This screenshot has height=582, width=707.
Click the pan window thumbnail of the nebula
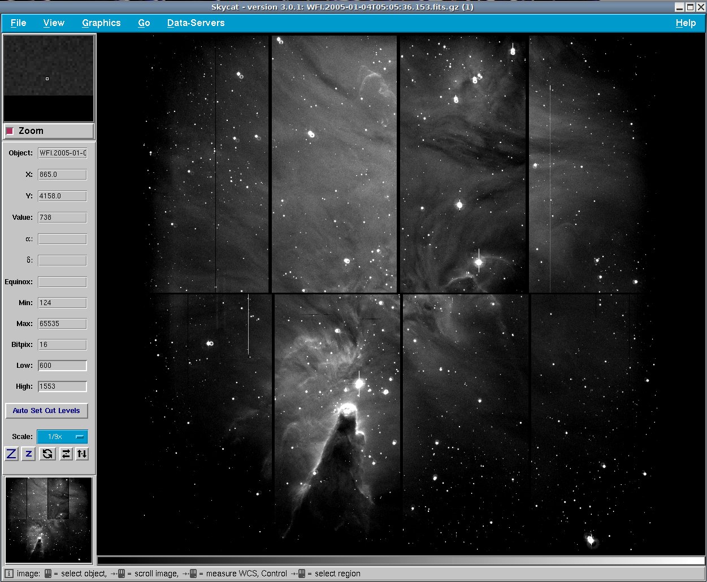tap(48, 520)
